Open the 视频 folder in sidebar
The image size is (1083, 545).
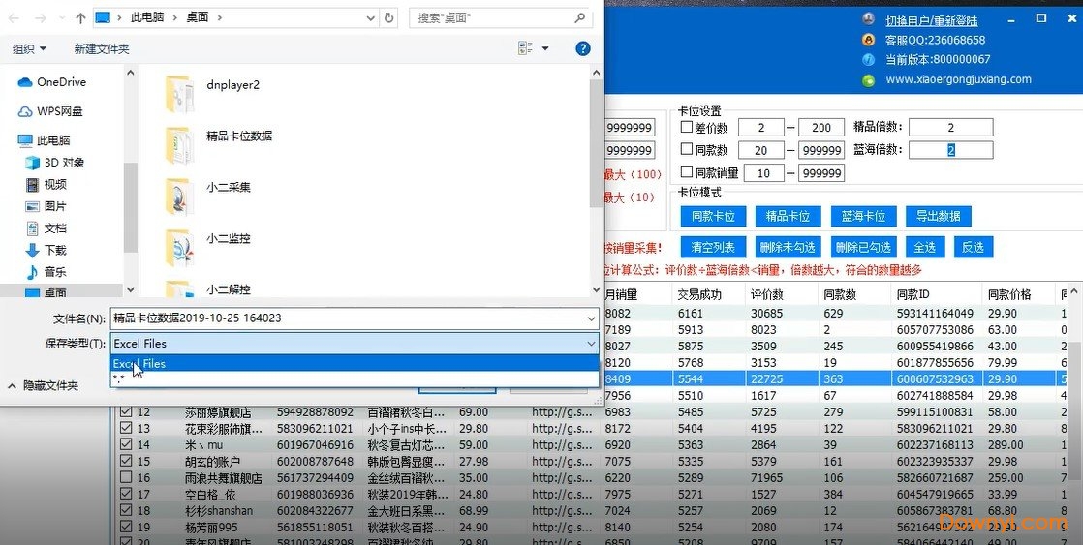[46, 184]
